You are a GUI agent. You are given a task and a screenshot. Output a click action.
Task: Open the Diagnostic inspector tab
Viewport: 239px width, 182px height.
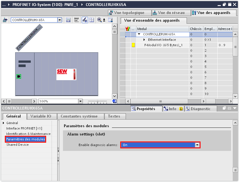[x=200, y=109]
